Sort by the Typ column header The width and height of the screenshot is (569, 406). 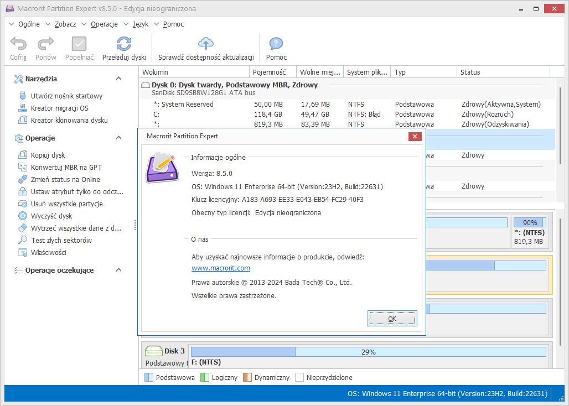click(x=424, y=72)
